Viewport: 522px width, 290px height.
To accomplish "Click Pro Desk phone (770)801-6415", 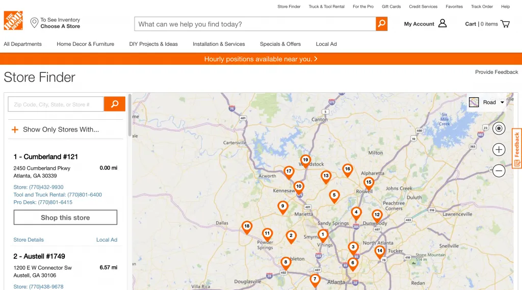I will pyautogui.click(x=43, y=202).
